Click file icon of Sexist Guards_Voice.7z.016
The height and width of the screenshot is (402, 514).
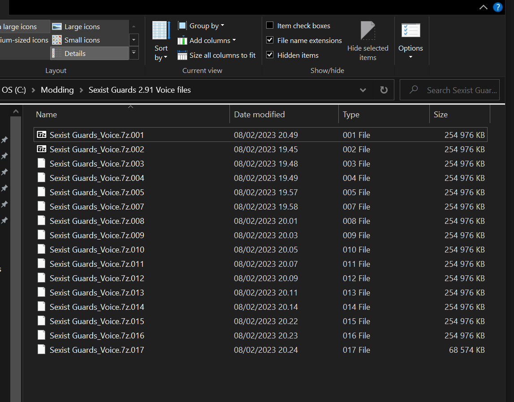(41, 335)
